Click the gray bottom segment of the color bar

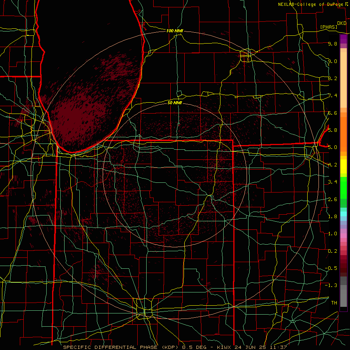pos(343,297)
